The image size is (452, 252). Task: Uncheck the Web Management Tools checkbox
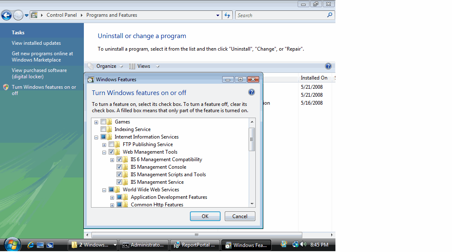tap(111, 152)
